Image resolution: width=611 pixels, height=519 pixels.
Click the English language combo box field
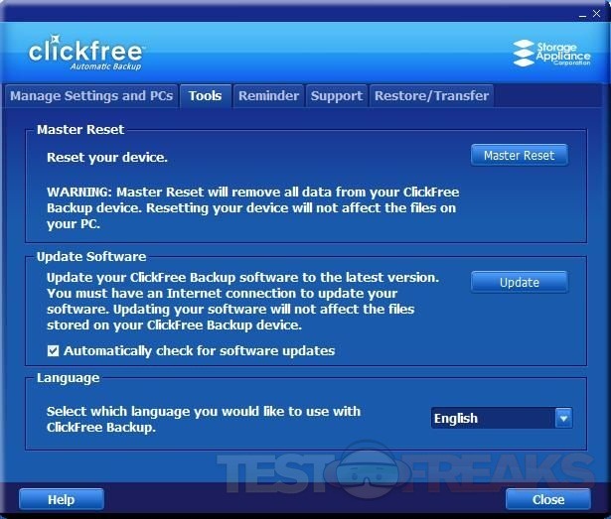492,418
